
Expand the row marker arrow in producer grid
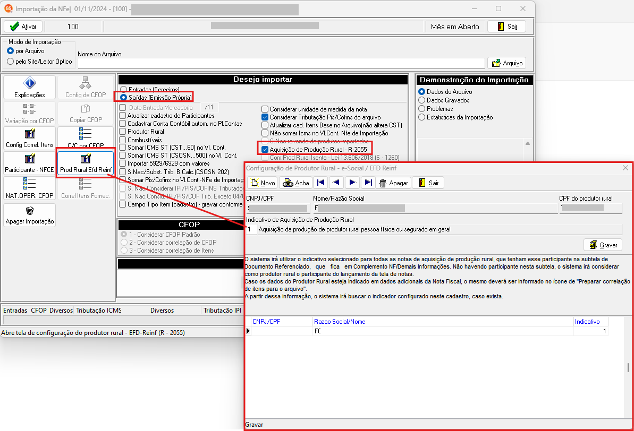tap(248, 331)
